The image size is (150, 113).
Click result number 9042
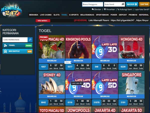43,102
